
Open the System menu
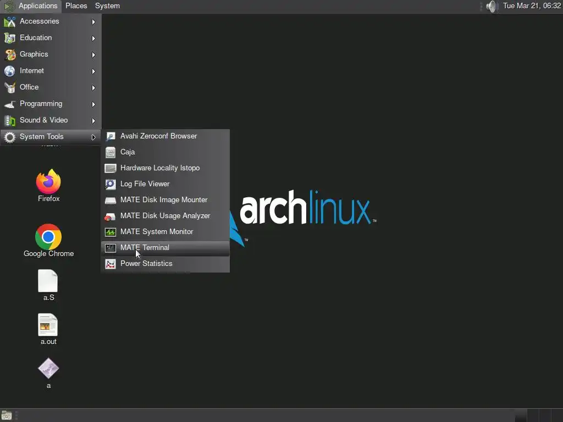tap(107, 5)
